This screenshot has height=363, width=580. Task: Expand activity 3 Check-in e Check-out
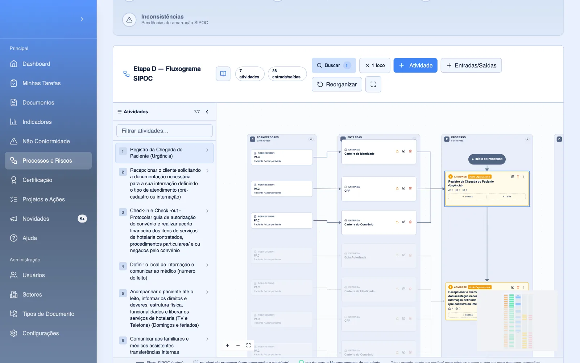(207, 211)
